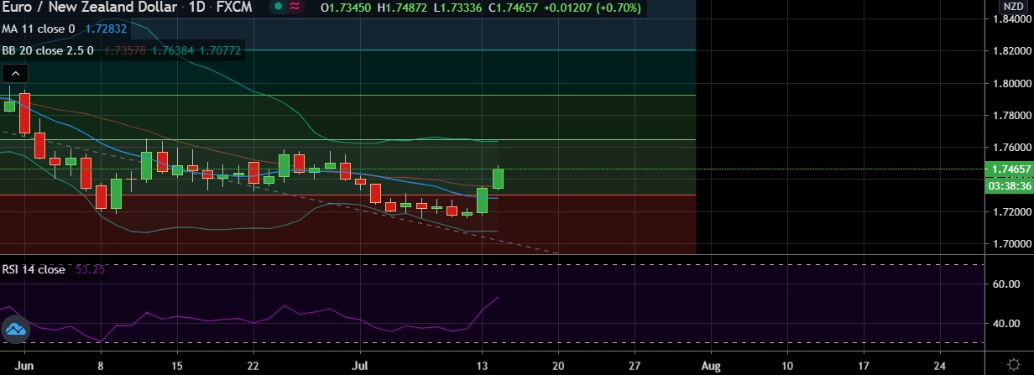Screen dimensions: 1034x375
Task: Select the RSI 14 close indicator legend
Action: click(34, 269)
